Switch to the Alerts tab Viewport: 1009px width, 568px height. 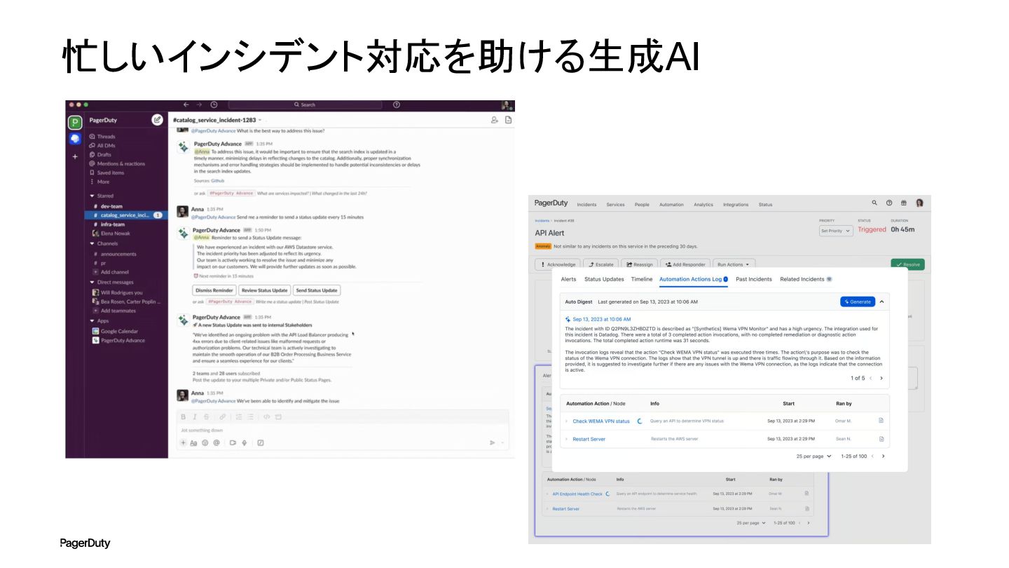click(569, 279)
